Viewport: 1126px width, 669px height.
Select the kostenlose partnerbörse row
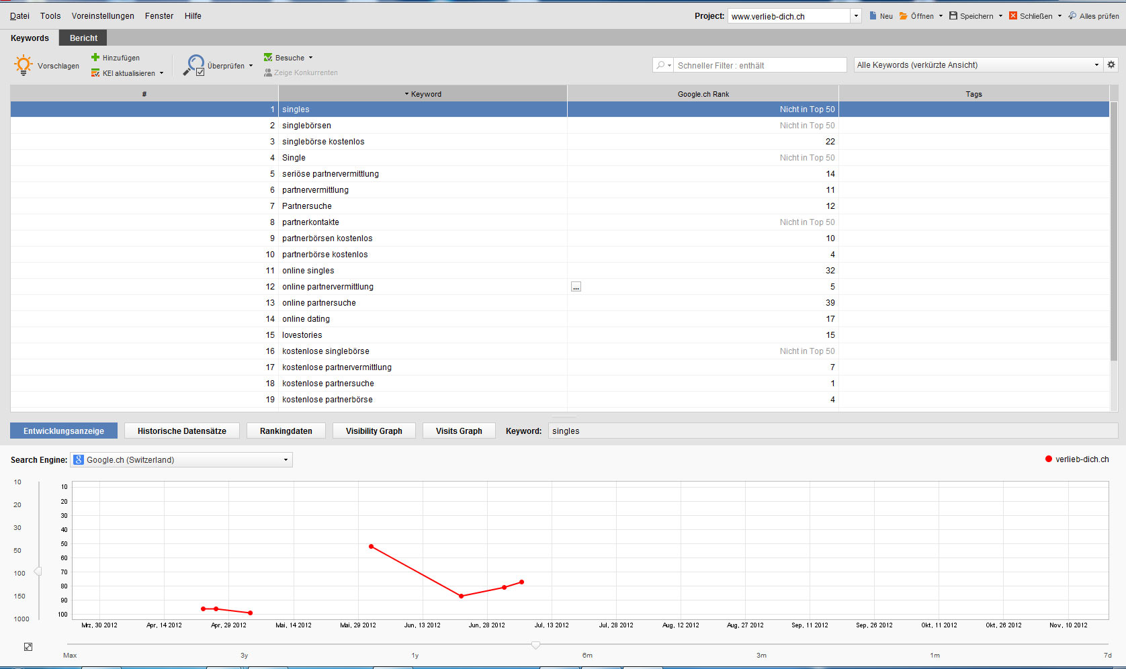(560, 400)
